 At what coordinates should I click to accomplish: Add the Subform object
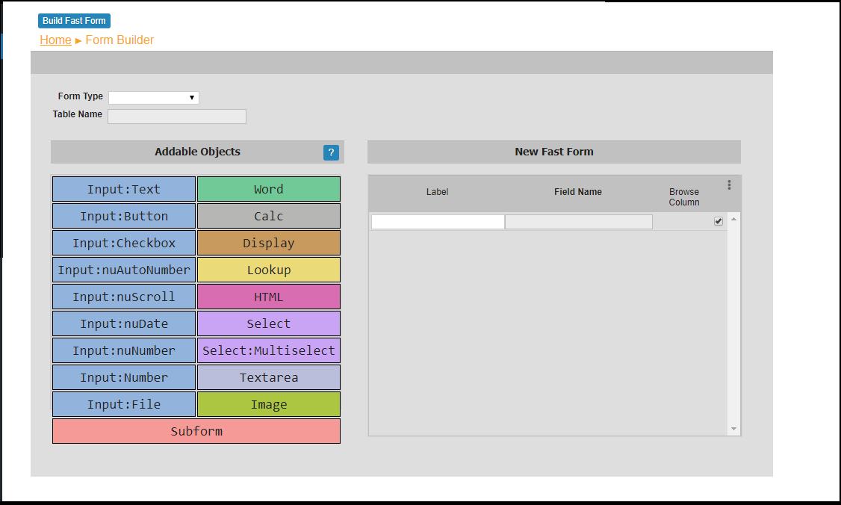(196, 431)
